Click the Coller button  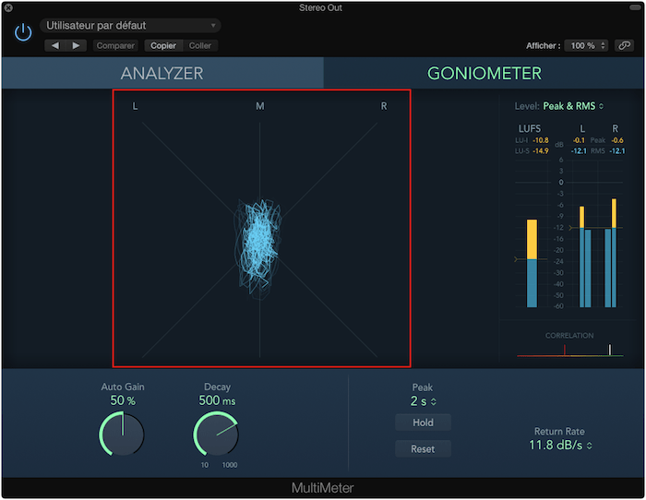[x=200, y=45]
